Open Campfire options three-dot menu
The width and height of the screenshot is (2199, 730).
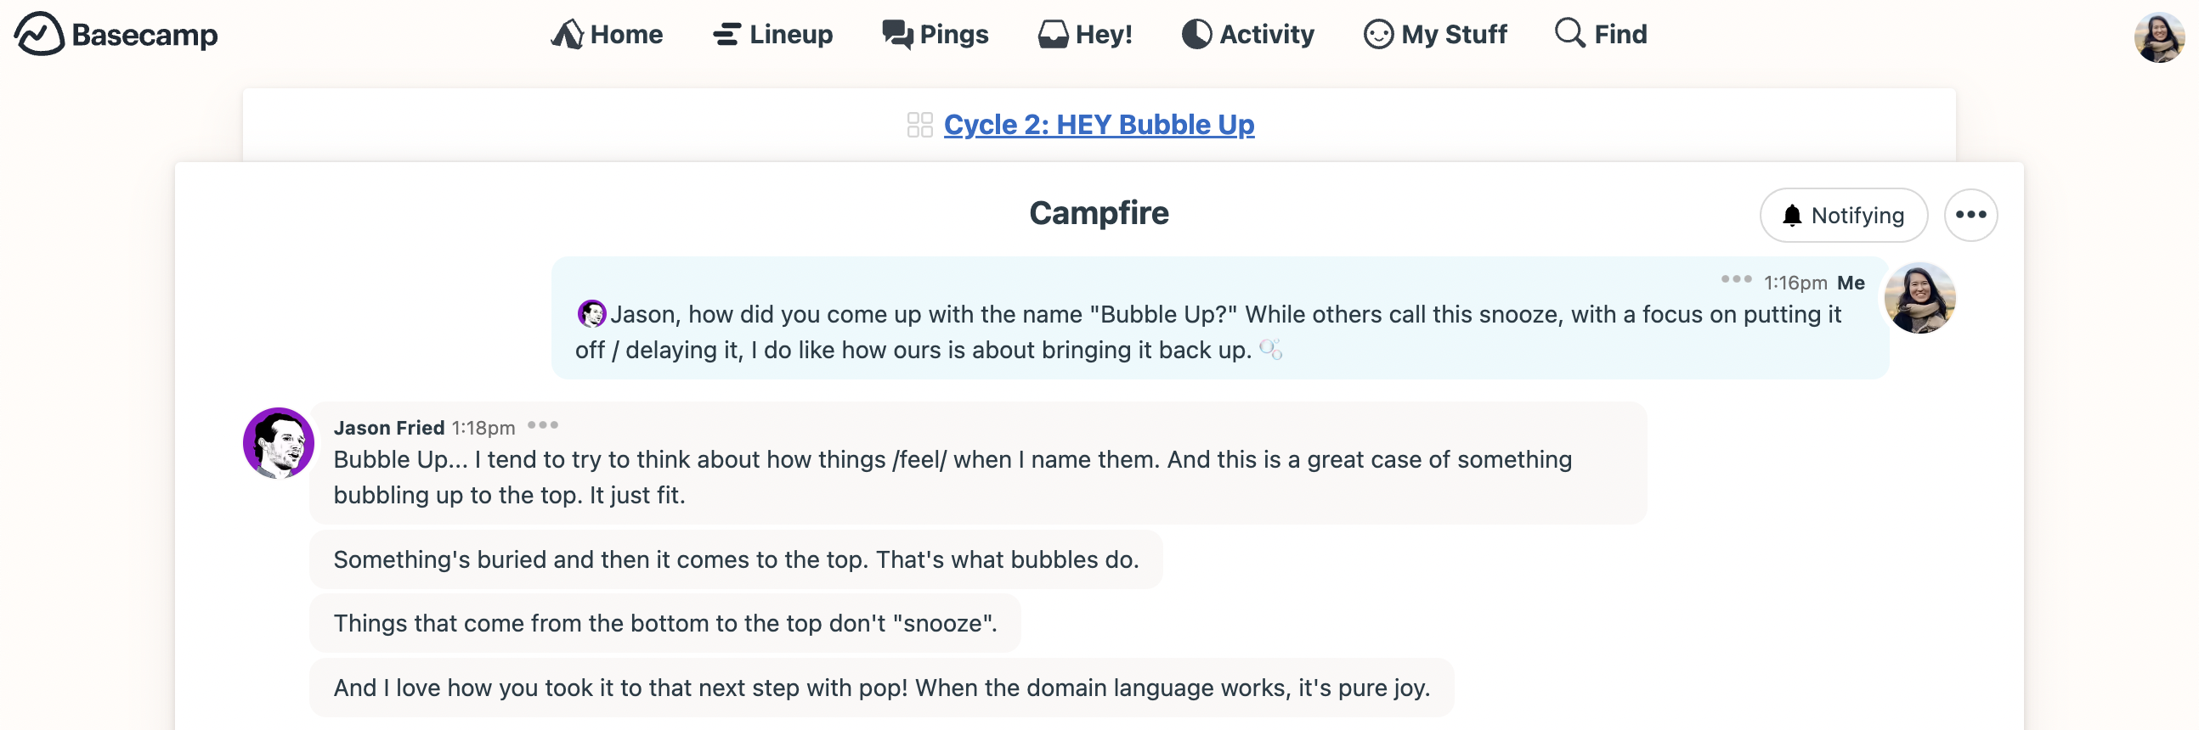[1970, 215]
